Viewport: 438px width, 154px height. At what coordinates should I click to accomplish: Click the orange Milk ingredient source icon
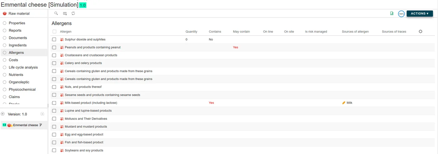pos(344,103)
